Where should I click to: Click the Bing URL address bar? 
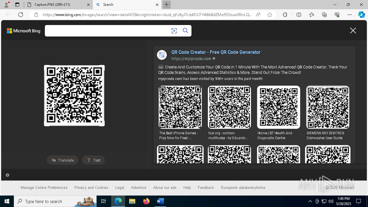point(147,15)
